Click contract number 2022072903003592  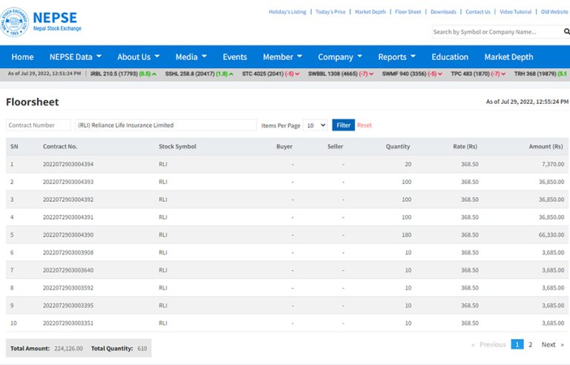tap(68, 288)
